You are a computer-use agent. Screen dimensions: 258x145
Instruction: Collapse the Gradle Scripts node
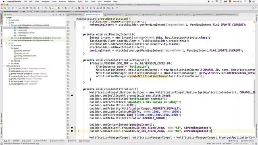[x=4, y=66]
